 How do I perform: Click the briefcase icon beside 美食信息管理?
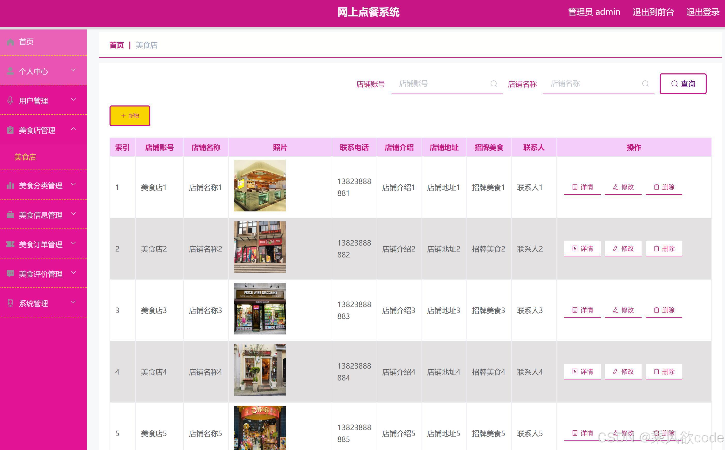tap(10, 215)
